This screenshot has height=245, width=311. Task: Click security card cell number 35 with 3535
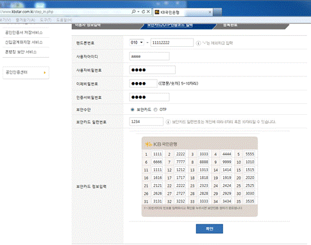pyautogui.click(x=249, y=201)
